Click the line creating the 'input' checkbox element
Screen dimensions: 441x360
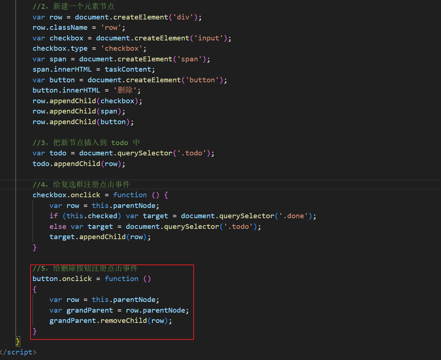click(132, 38)
